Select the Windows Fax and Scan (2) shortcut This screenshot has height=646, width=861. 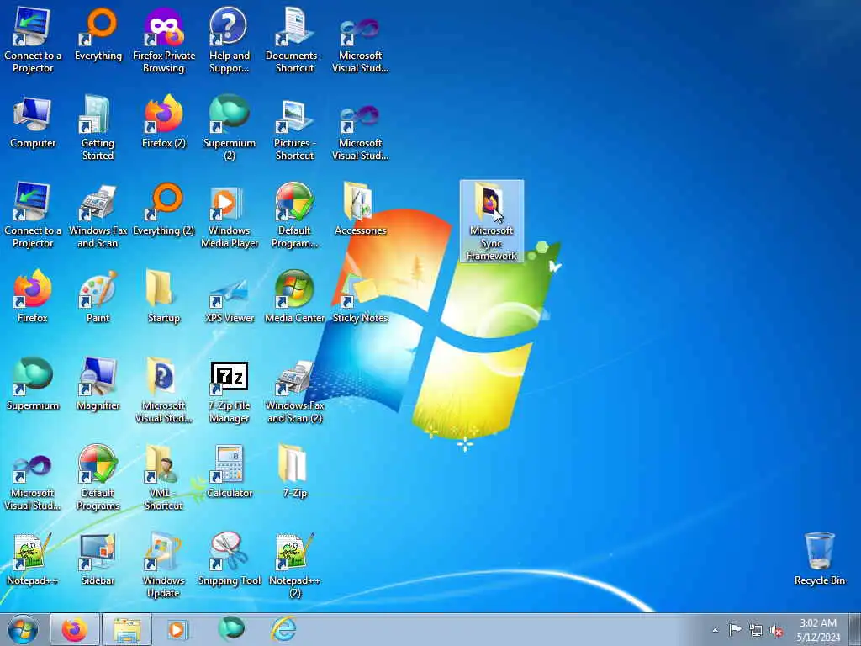click(x=294, y=390)
